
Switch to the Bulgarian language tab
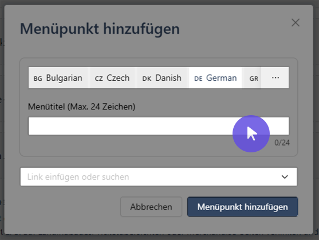(58, 78)
